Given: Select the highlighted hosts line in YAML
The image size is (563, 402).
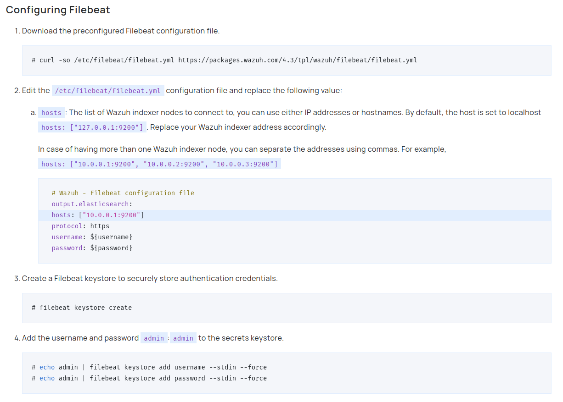Looking at the screenshot, I should 98,215.
